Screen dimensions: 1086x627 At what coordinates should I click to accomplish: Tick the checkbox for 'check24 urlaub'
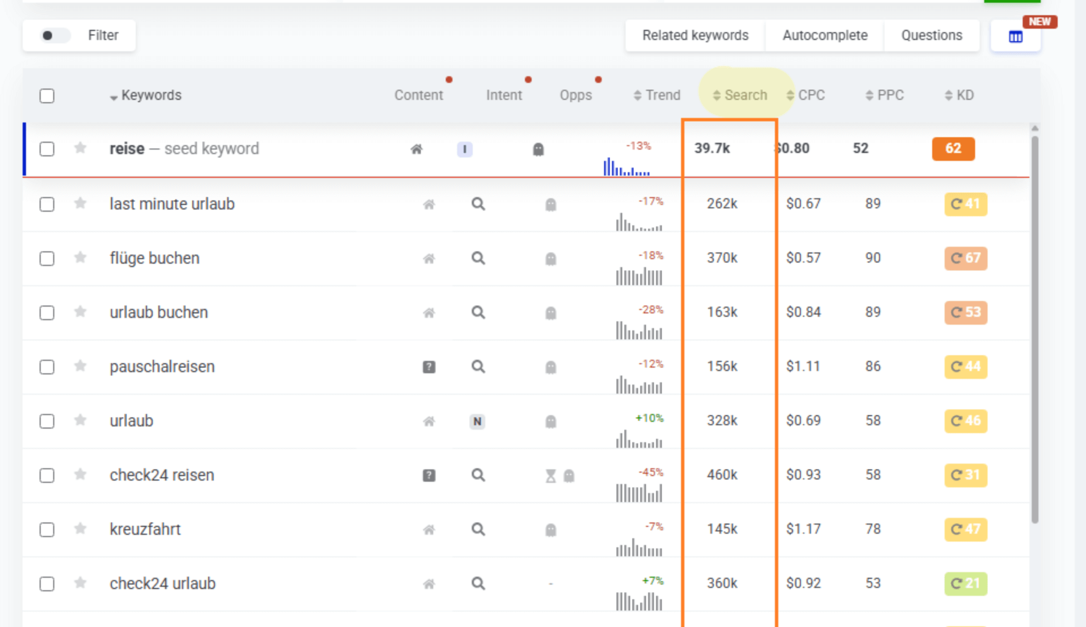47,584
